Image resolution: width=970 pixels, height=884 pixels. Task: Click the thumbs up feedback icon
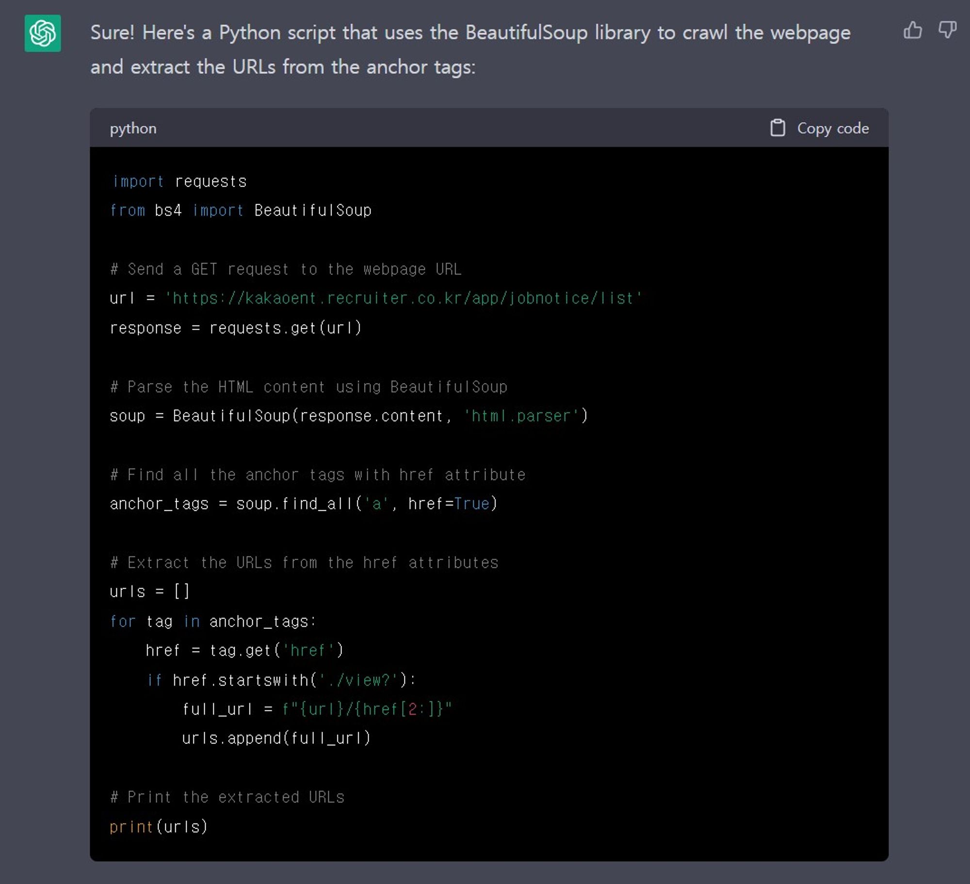pyautogui.click(x=912, y=30)
